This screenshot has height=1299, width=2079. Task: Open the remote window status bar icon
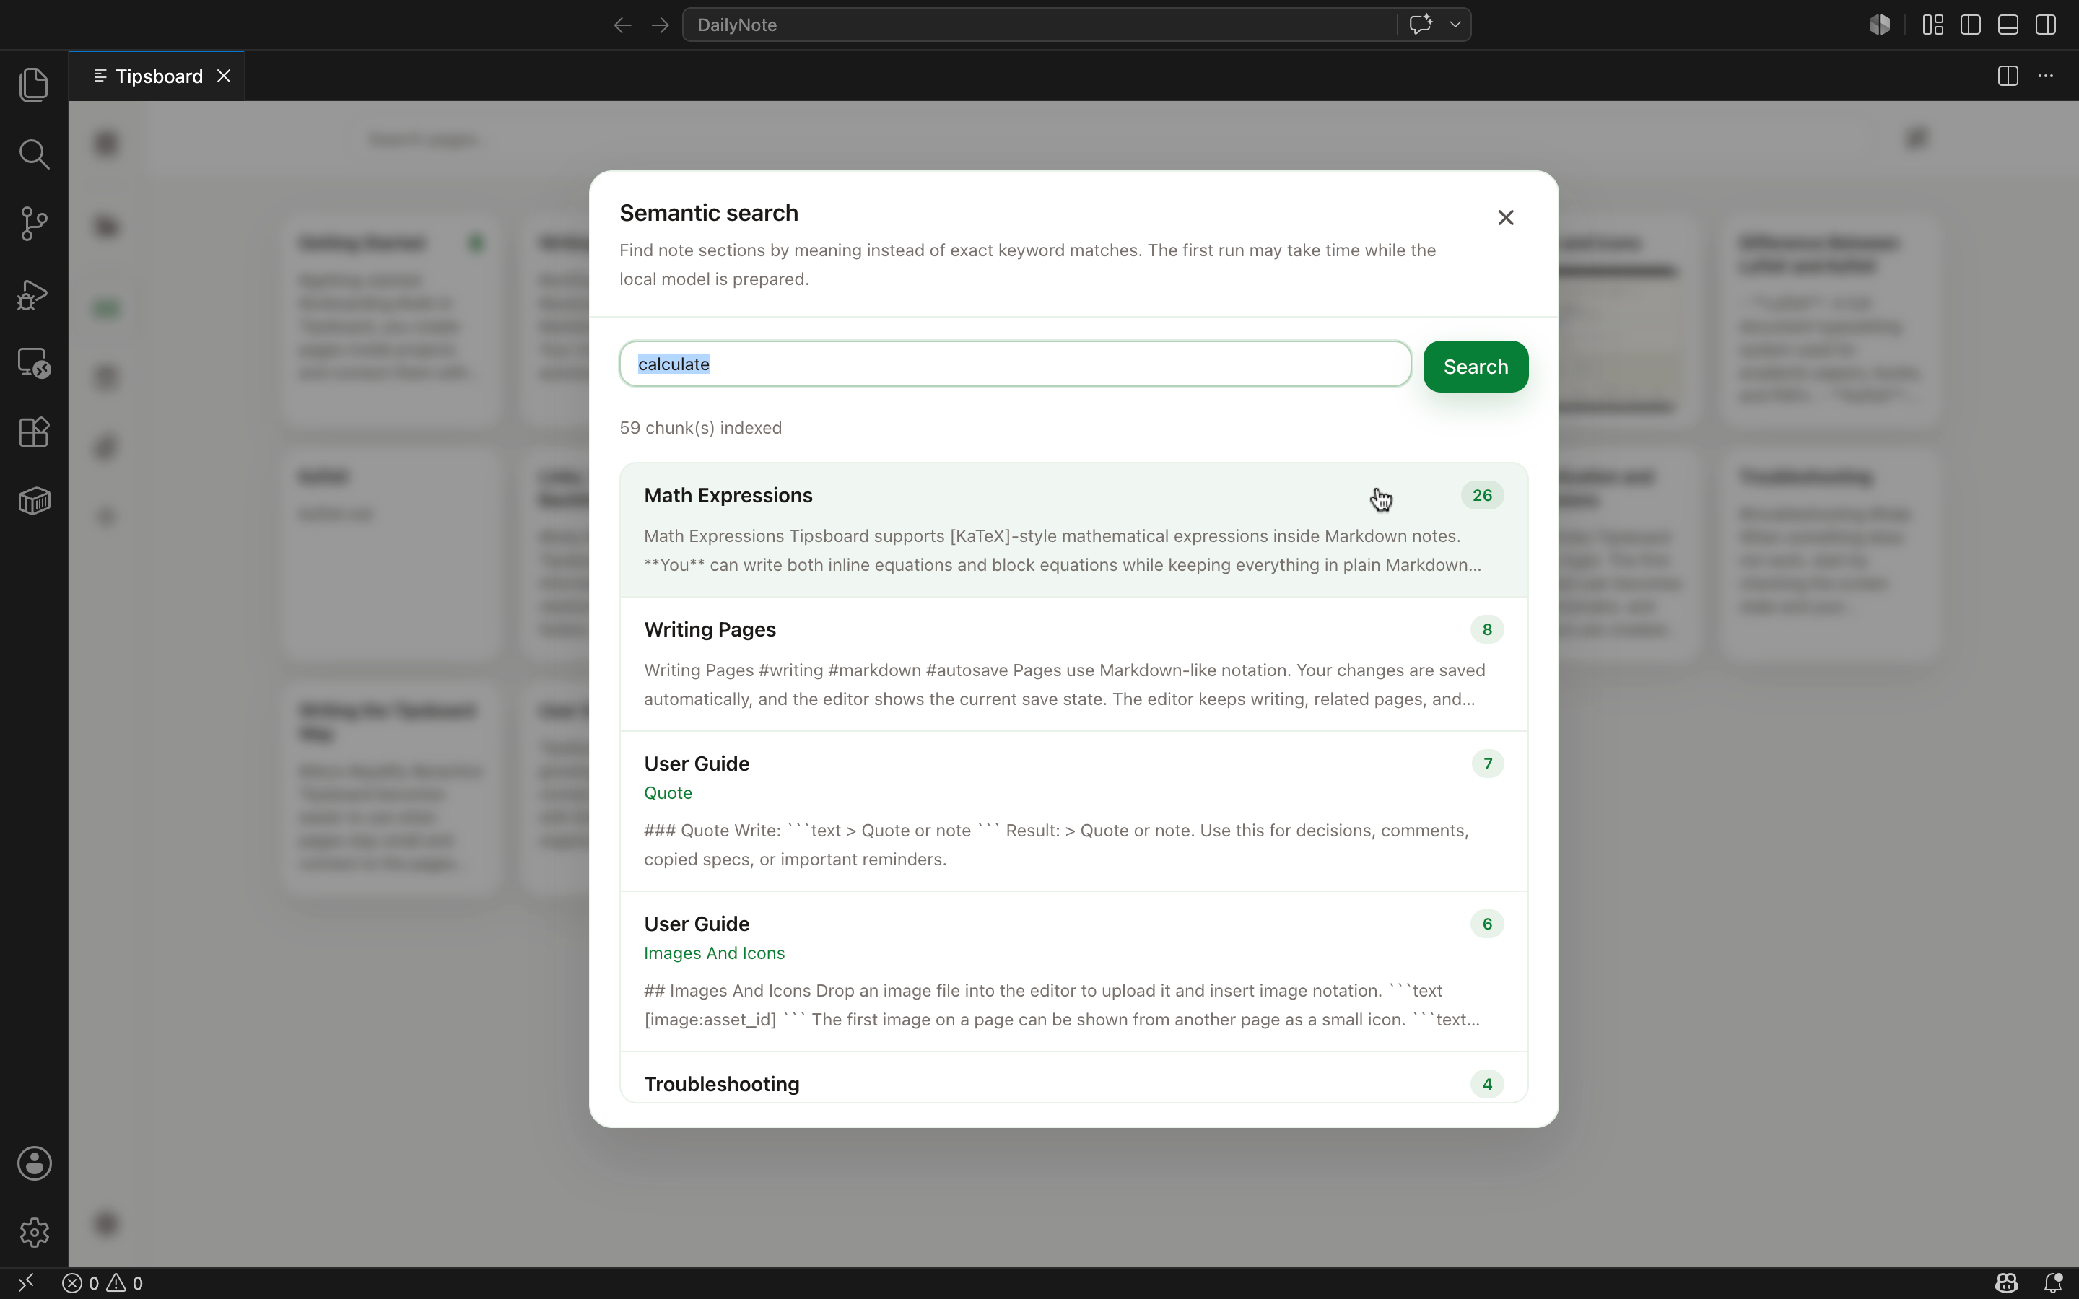[x=26, y=1282]
